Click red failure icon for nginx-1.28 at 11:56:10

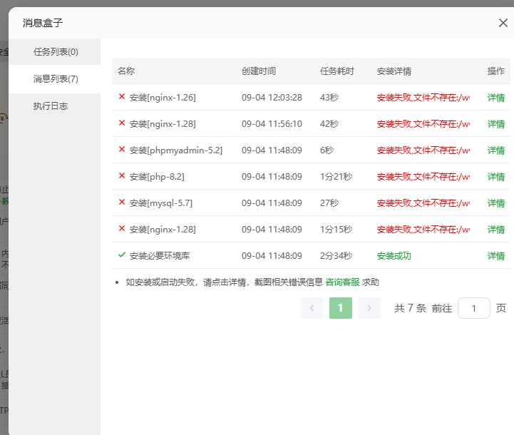(x=122, y=123)
